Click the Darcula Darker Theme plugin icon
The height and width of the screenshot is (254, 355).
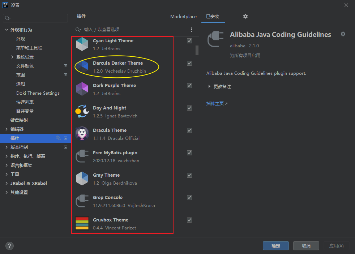click(x=82, y=66)
